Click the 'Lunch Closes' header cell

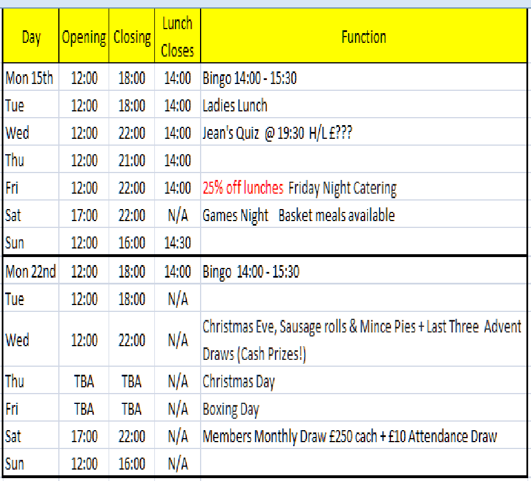[x=177, y=38]
